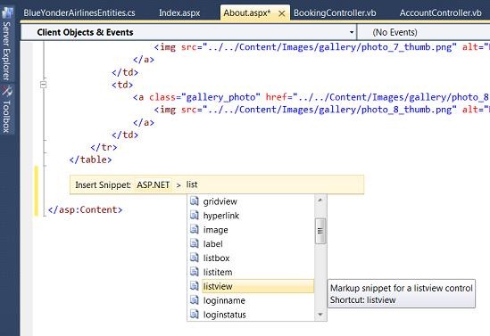
Task: Open the BlueYonderAirlinesEntities.cs tab
Action: point(79,13)
